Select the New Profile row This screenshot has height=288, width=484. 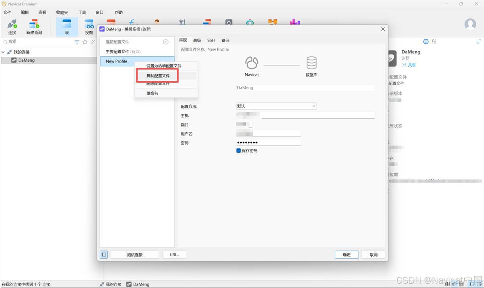tap(137, 61)
